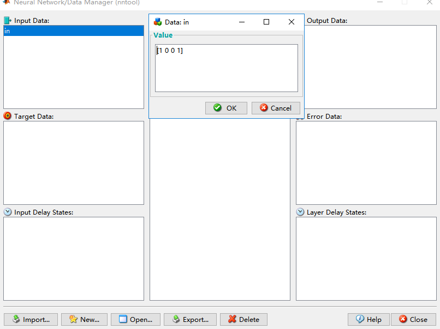Click the export arrow icon on Export button
The image size is (440, 329).
(176, 319)
